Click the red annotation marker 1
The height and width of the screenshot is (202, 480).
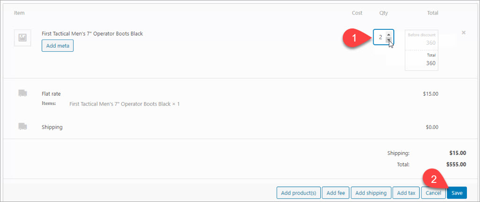(x=355, y=38)
